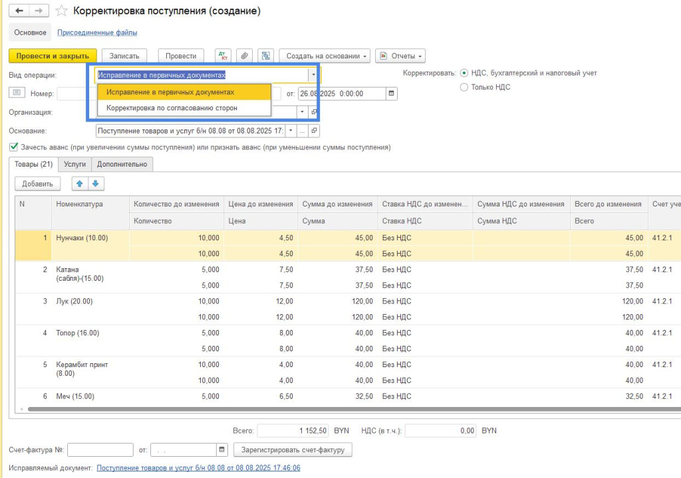Click the reports icon beside Отчеты
The image size is (681, 478).
[384, 56]
